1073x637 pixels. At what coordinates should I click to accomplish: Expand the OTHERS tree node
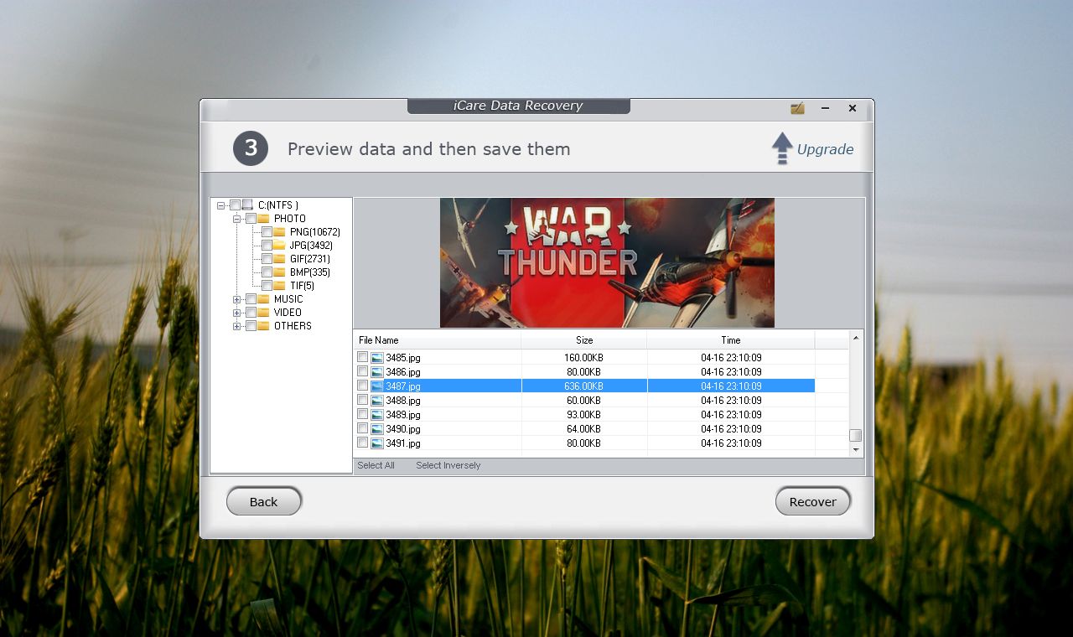pos(237,326)
